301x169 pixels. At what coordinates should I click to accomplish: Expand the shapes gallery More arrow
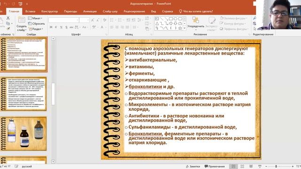(x=184, y=28)
